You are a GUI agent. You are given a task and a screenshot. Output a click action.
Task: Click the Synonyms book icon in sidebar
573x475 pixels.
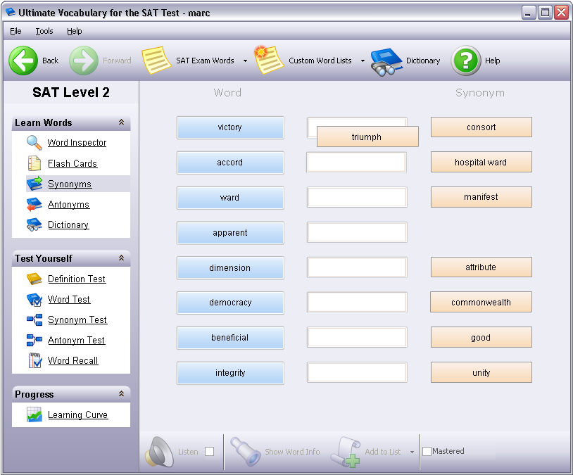pos(34,184)
